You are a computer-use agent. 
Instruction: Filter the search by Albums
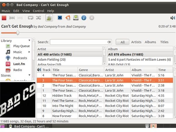tap(150, 42)
